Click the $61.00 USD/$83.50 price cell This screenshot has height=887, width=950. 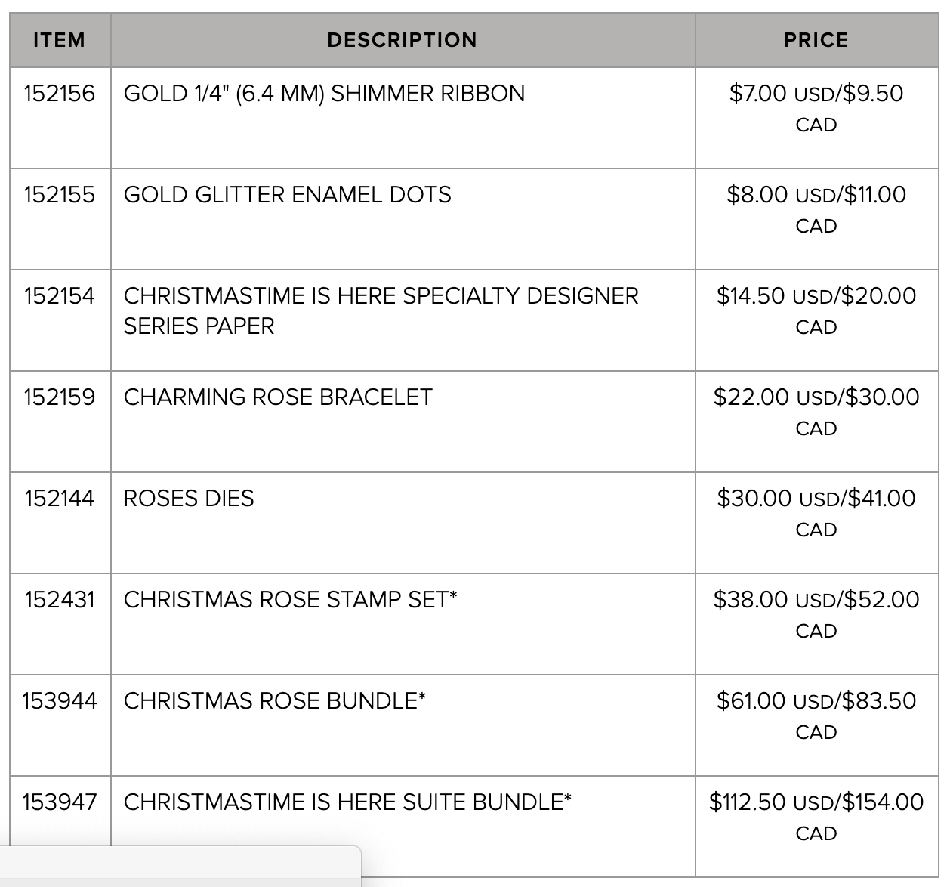pos(816,725)
